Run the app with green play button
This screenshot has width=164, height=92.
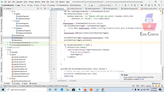coord(116,5)
